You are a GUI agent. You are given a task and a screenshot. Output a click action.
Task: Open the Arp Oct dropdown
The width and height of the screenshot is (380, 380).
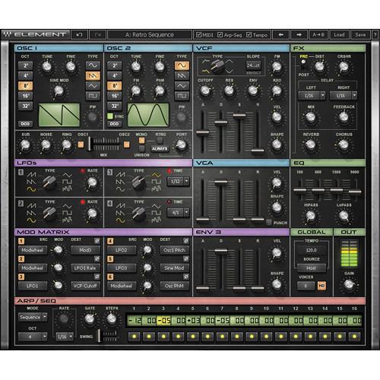[33, 337]
